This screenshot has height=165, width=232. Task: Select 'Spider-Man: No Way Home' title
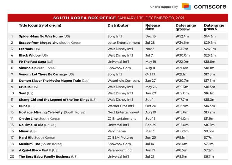coord(41,36)
